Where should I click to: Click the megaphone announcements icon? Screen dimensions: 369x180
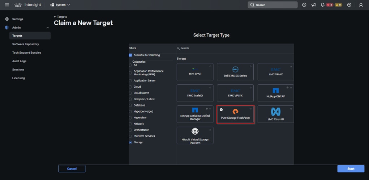[313, 5]
